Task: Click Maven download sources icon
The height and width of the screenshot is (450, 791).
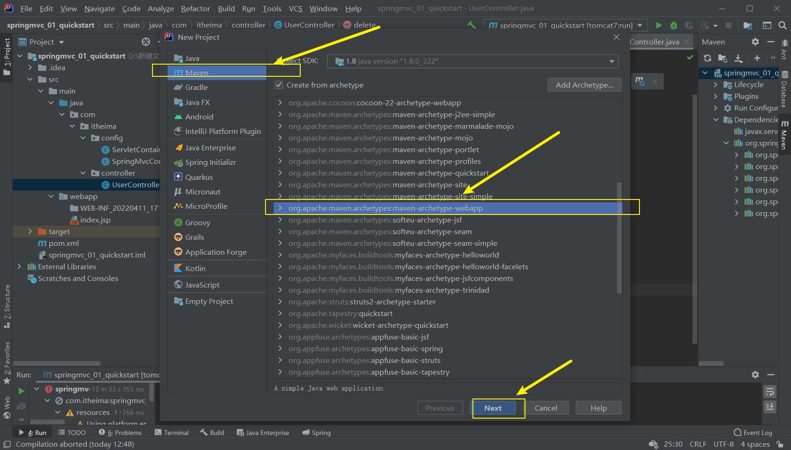Action: point(738,58)
